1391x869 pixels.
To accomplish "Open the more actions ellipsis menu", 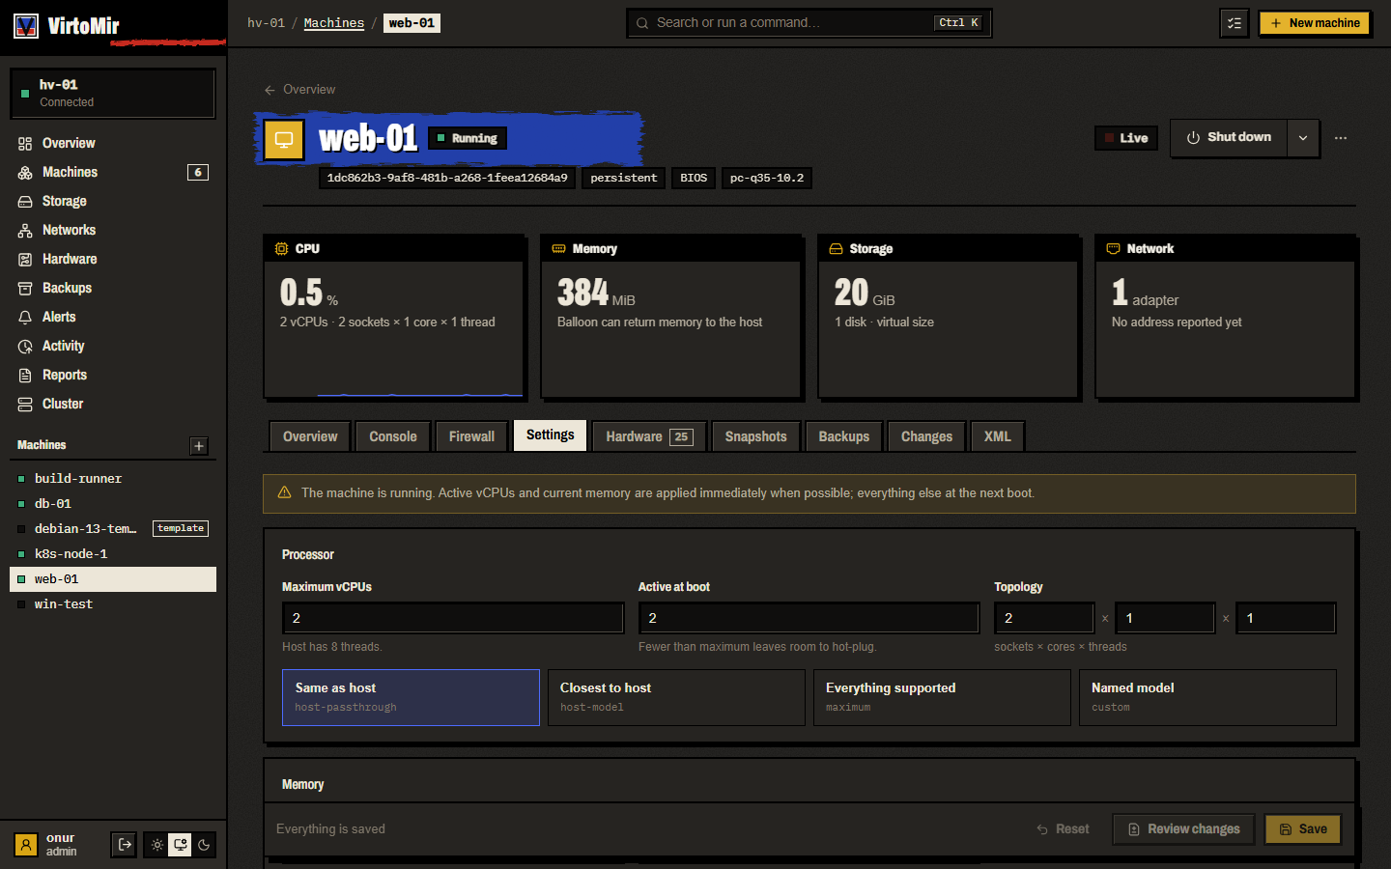I will pyautogui.click(x=1341, y=138).
